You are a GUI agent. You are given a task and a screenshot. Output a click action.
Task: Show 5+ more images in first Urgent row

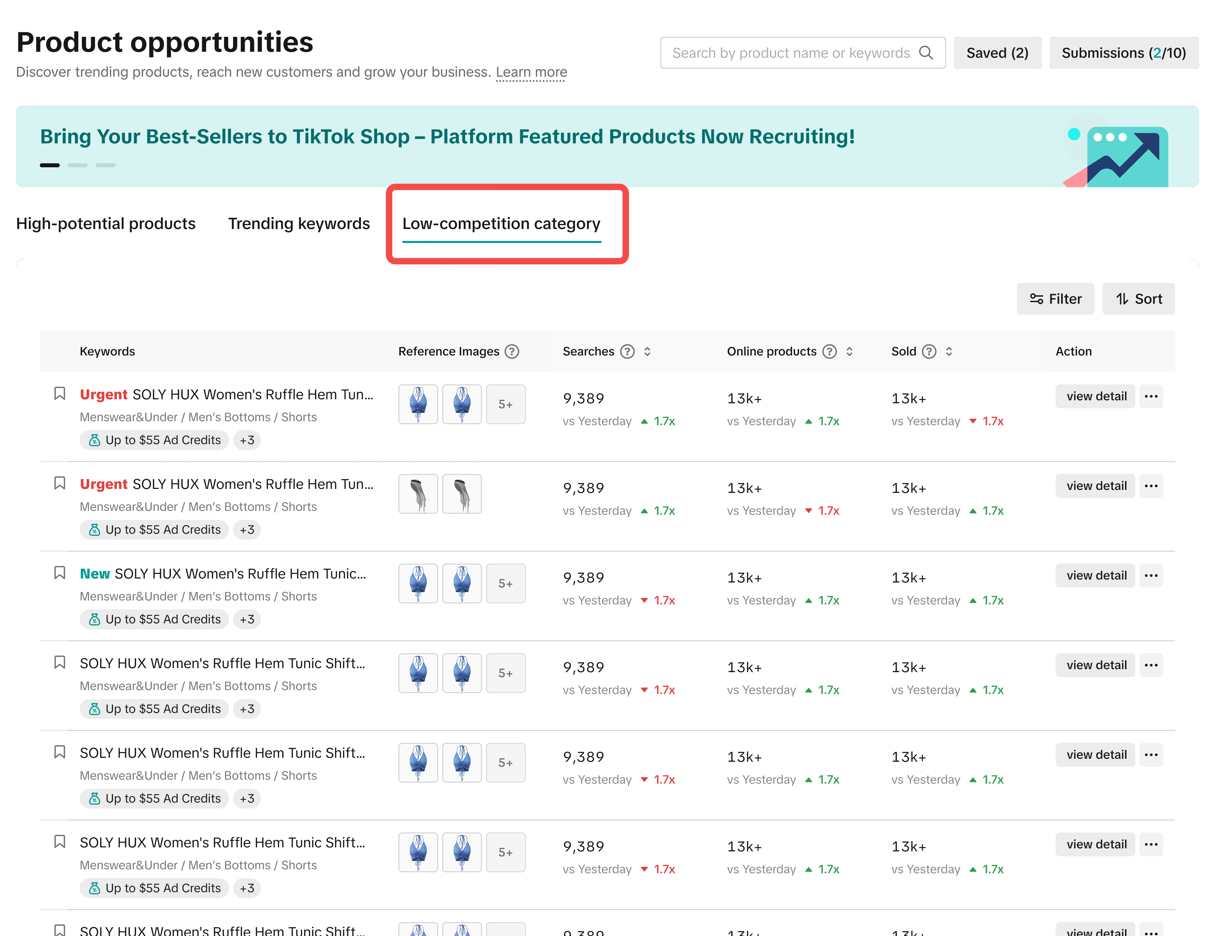(506, 404)
